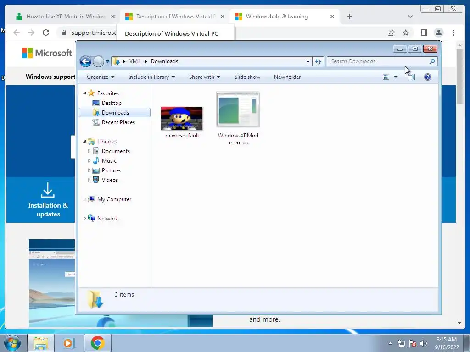Expand the Network node
Viewport: 470px width, 352px height.
[x=84, y=219]
